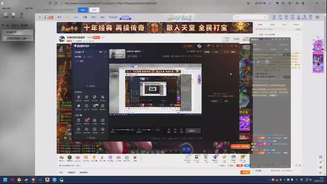This screenshot has height=184, width=327.
Task: Reload the Douyu page in the browser
Action: (50, 3)
